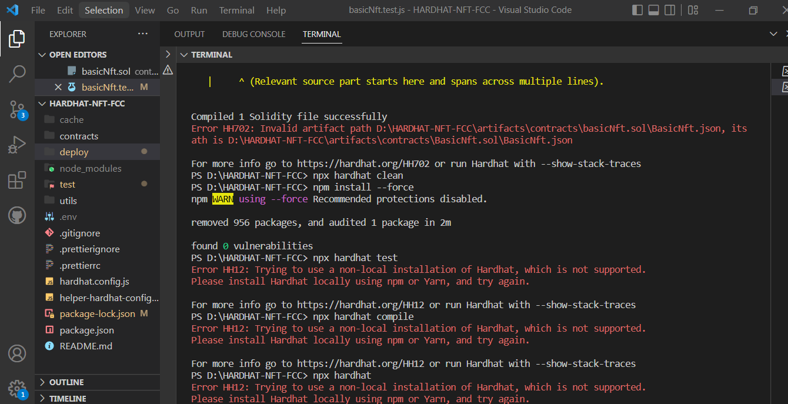
Task: Click 'npm install --force' command line
Action: click(302, 187)
